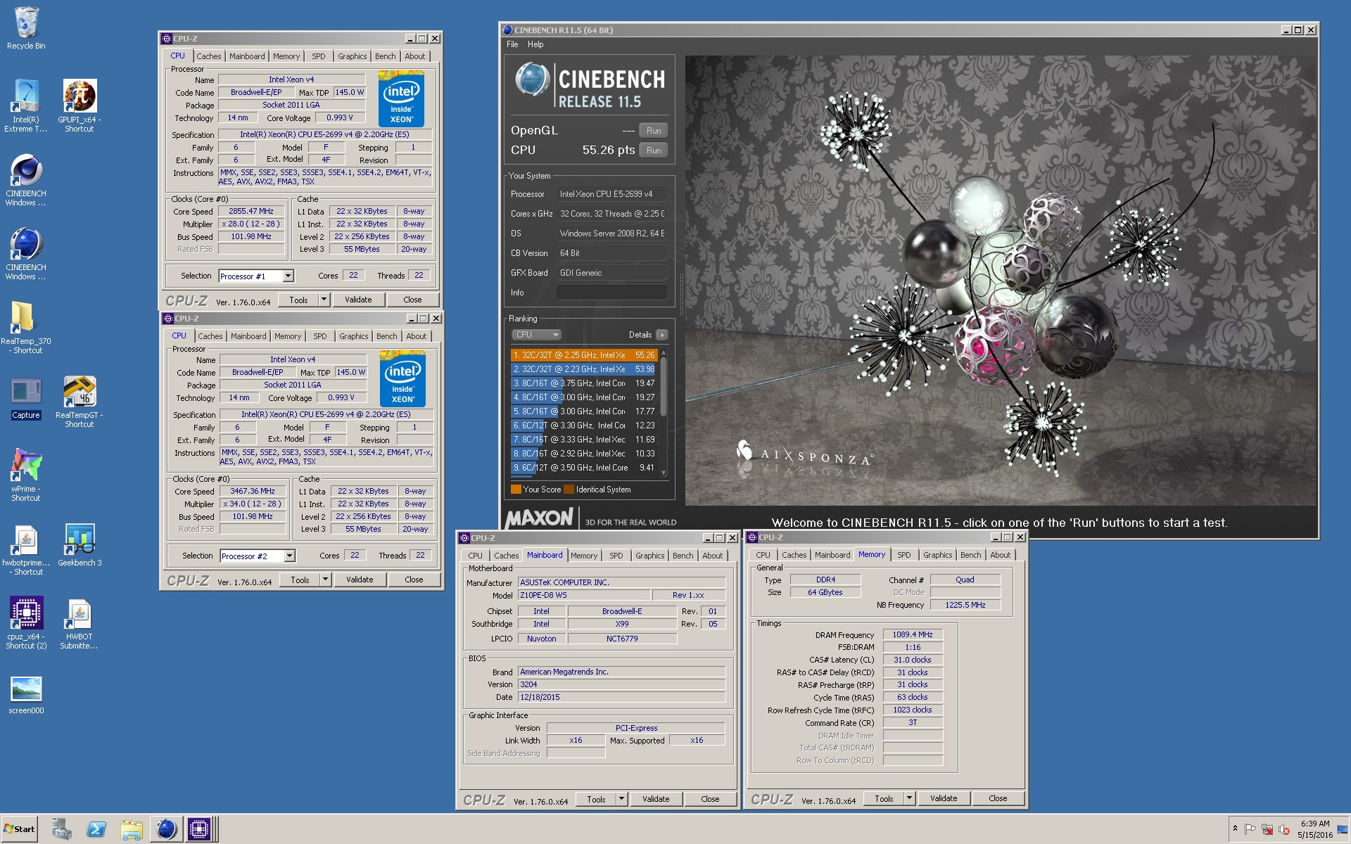Click Action Center flag tray icon
This screenshot has height=844, width=1351.
1250,829
